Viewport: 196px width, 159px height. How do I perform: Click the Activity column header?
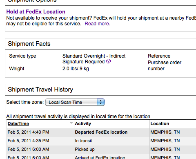[83, 123]
